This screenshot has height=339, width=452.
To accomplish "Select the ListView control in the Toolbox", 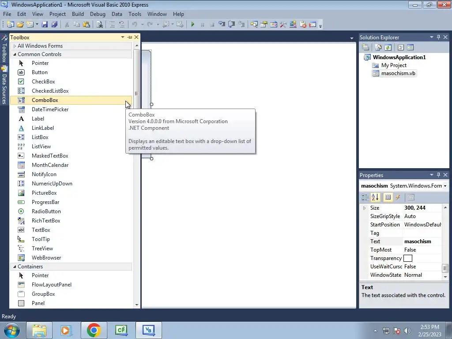I will coord(71,147).
